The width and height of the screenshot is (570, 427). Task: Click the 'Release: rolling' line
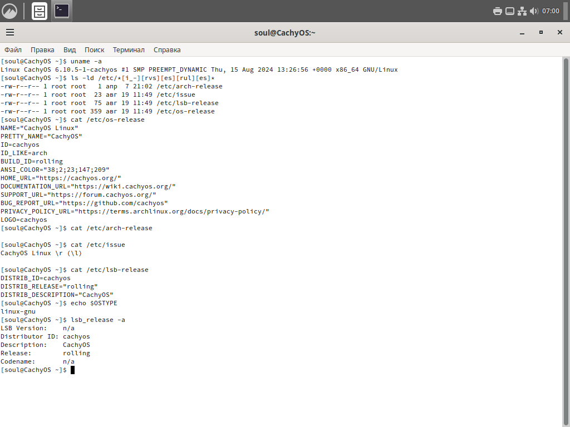46,354
